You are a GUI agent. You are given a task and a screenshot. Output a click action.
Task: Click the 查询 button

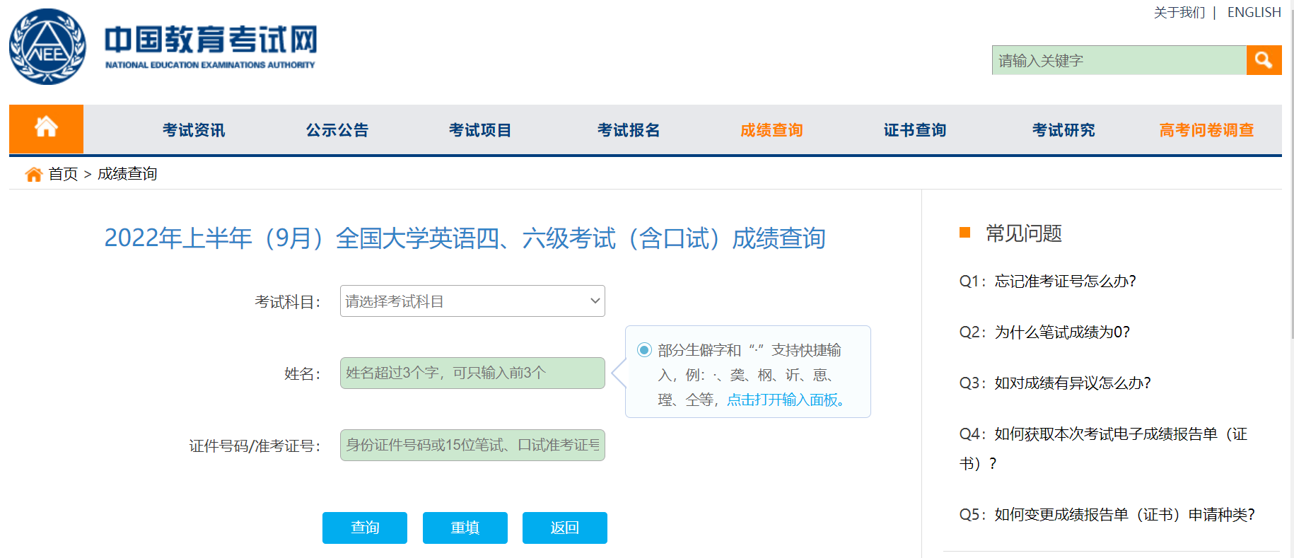tap(365, 528)
